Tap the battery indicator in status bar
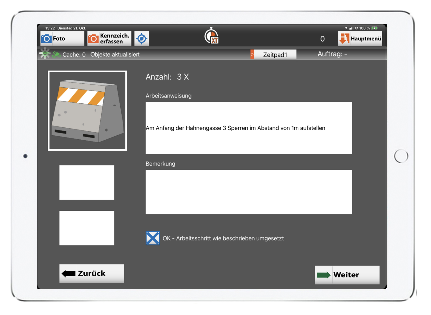This screenshot has width=431, height=315. [x=374, y=28]
